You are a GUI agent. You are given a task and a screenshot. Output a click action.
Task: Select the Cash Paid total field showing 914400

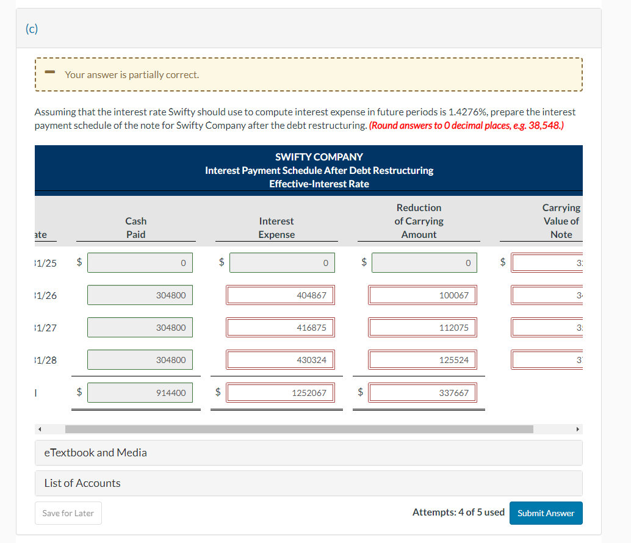(x=140, y=392)
